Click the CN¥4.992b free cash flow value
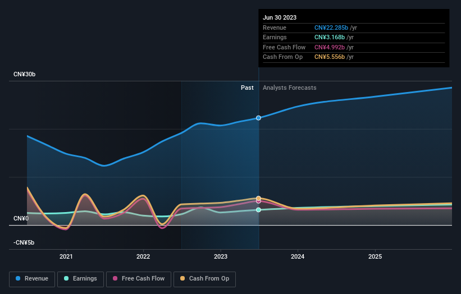 (330, 47)
